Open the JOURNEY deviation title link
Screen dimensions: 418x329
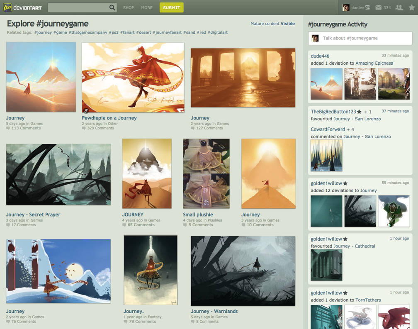tap(133, 214)
